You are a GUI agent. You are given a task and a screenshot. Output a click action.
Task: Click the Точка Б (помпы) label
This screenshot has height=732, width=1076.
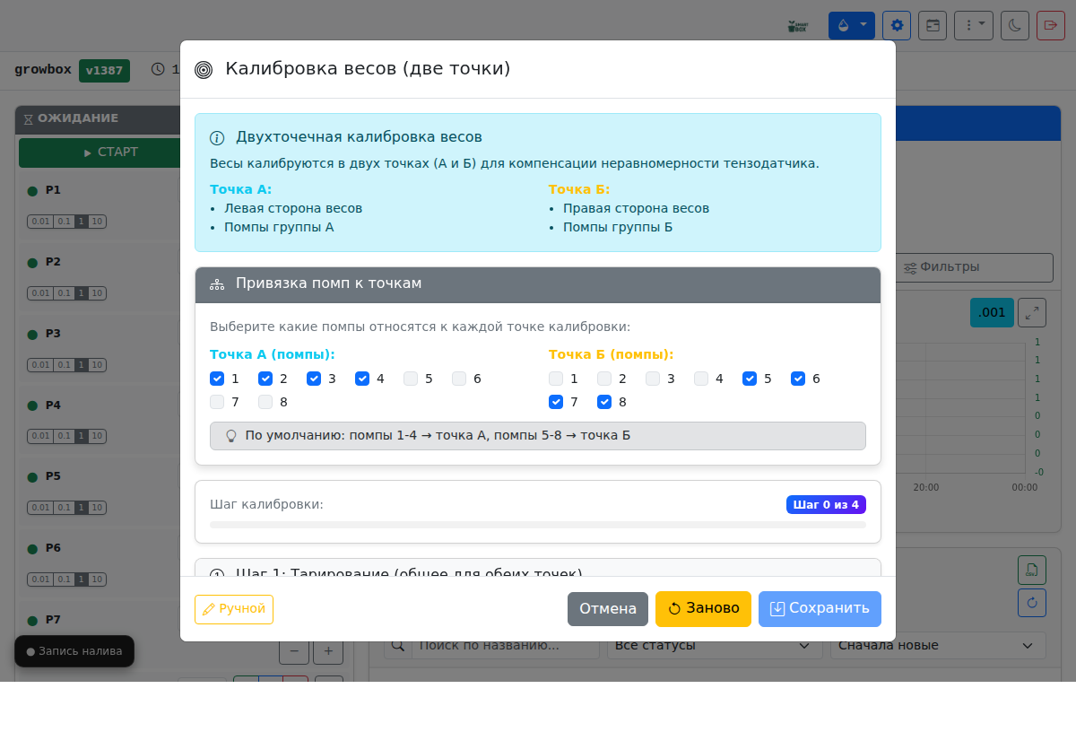point(612,354)
